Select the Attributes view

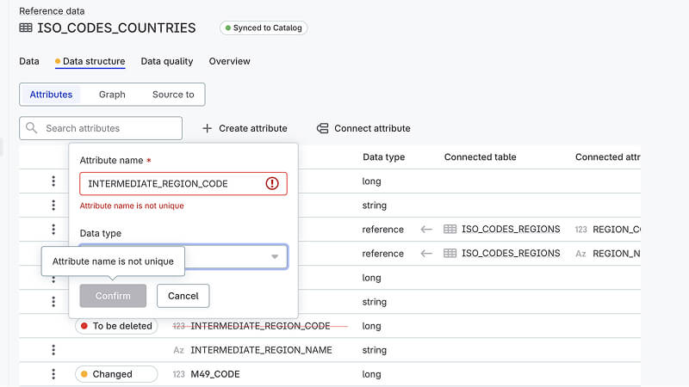[x=51, y=95]
